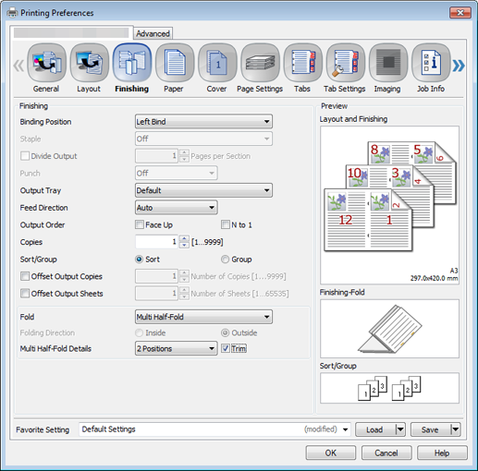Go to Page Settings icon
This screenshot has width=478, height=471.
(x=260, y=63)
